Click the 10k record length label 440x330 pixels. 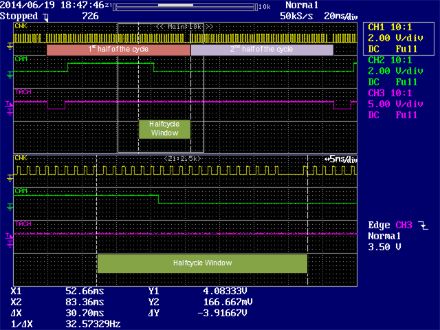tap(265, 7)
